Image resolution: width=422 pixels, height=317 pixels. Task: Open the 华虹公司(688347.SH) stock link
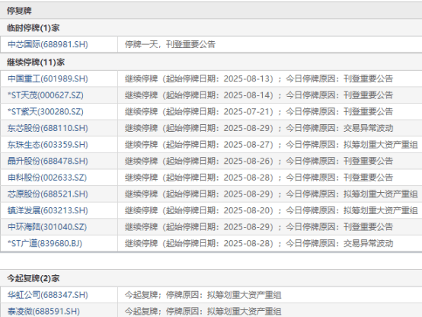click(x=48, y=295)
